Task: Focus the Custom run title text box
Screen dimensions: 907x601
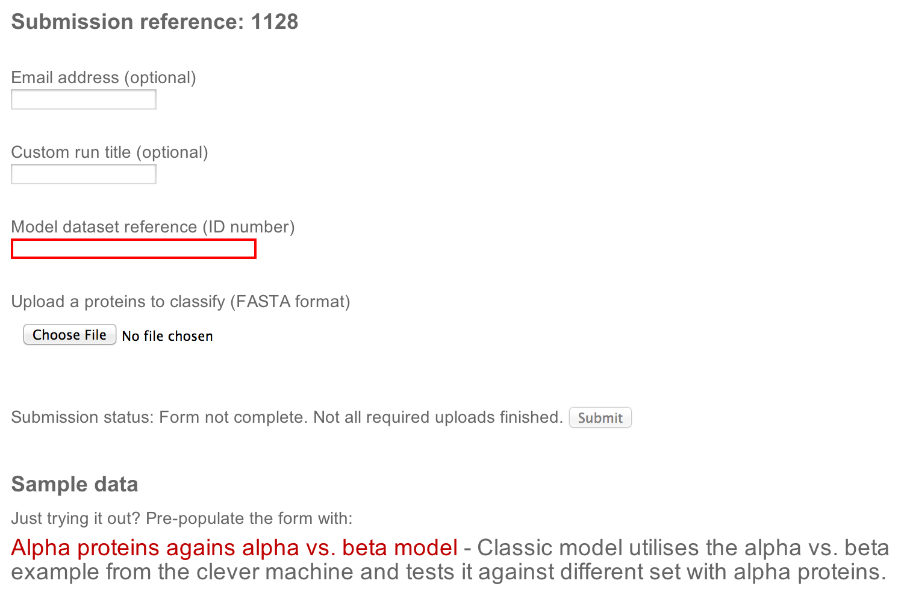Action: click(84, 174)
